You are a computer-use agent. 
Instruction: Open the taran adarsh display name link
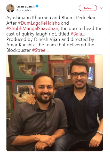pos(25,6)
